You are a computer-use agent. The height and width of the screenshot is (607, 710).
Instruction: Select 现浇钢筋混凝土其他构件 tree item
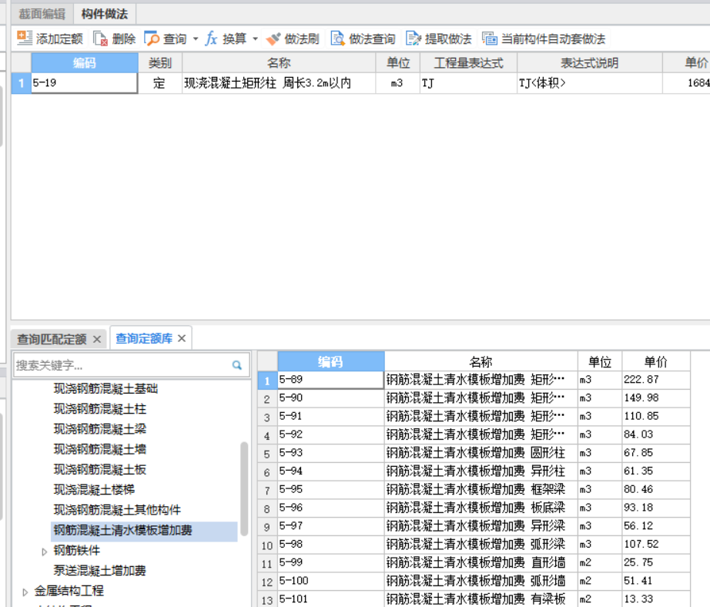(x=117, y=510)
